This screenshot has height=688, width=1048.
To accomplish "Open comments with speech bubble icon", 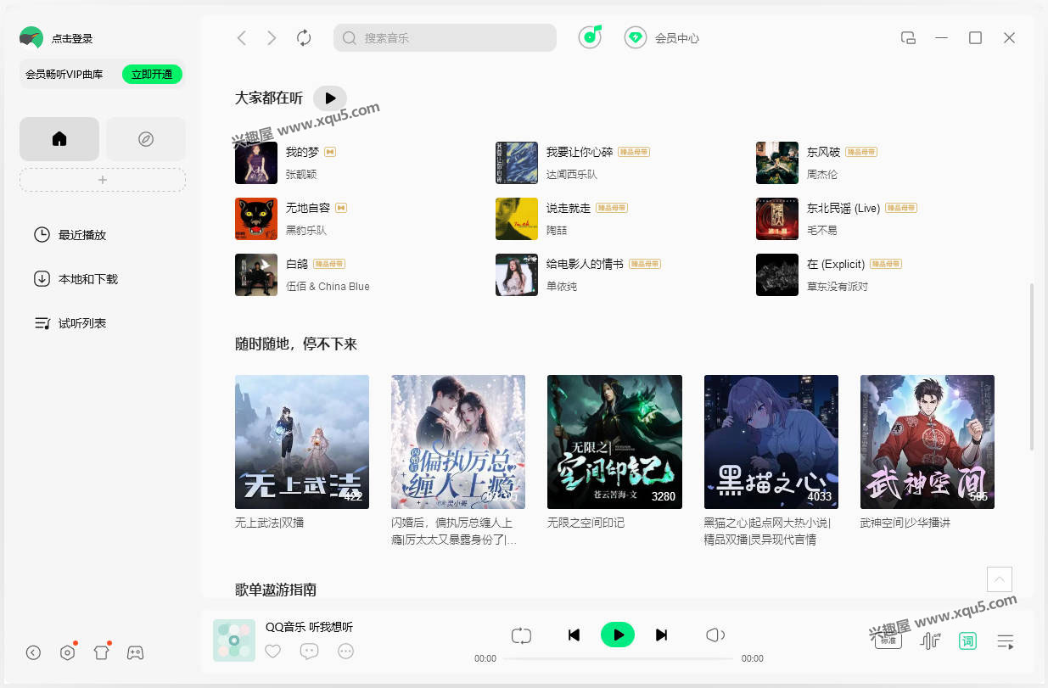I will (309, 652).
